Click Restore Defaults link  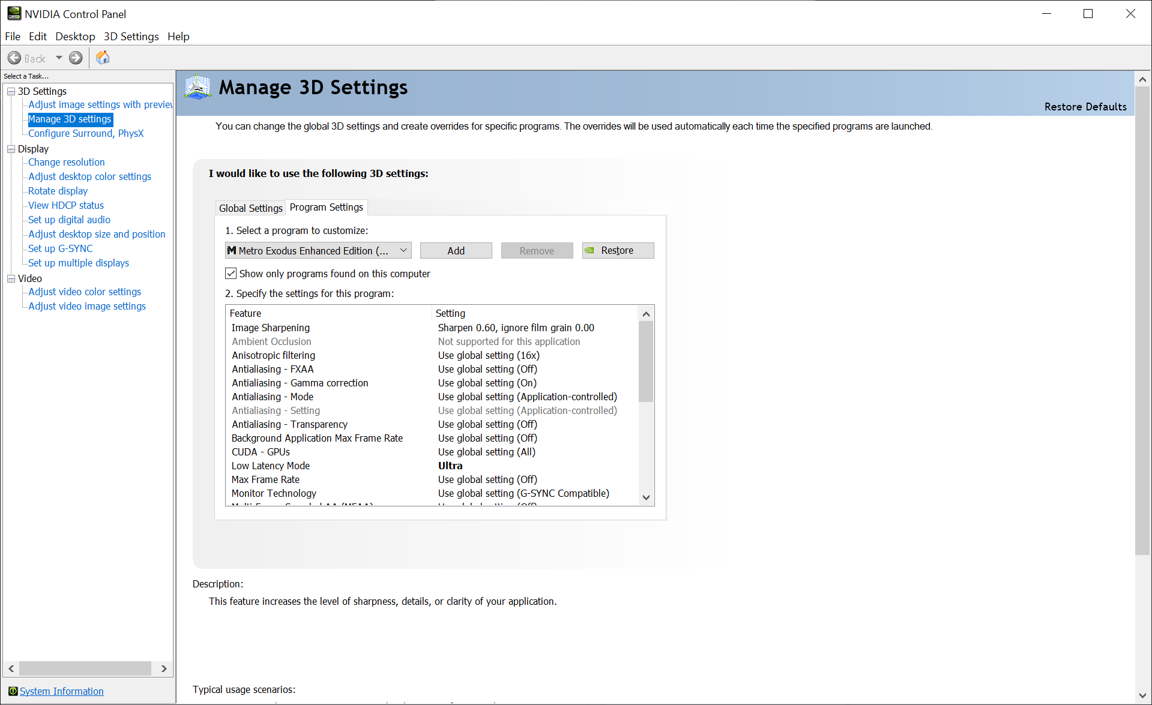tap(1085, 107)
